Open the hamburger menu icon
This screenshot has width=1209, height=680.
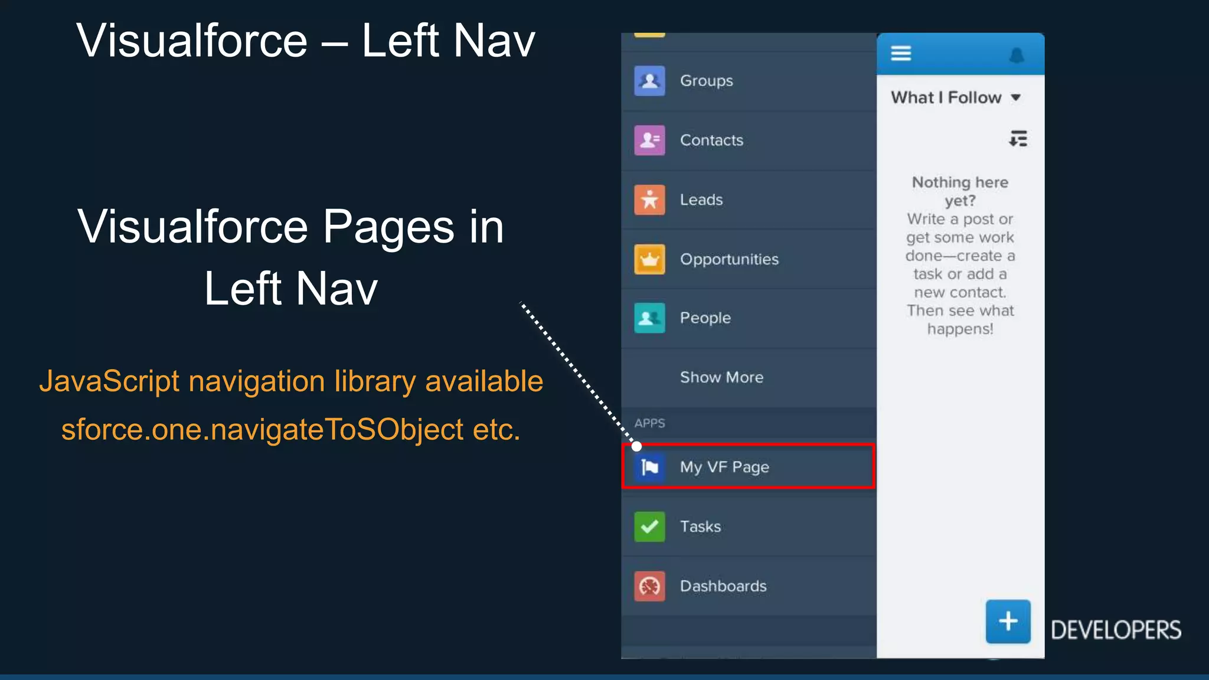pos(901,53)
